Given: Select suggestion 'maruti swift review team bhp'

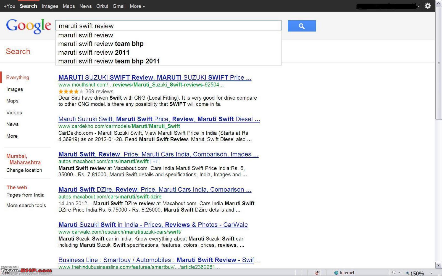Looking at the screenshot, I should pyautogui.click(x=169, y=44).
